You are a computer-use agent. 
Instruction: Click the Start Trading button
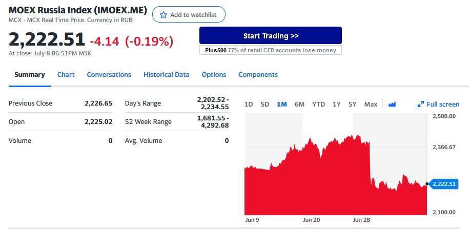point(271,35)
